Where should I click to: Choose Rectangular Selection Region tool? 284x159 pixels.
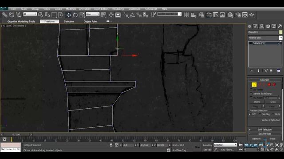54,15
